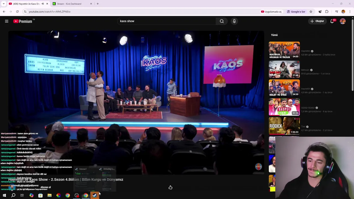Click the Oluştur create button
Image resolution: width=354 pixels, height=199 pixels.
(317, 21)
